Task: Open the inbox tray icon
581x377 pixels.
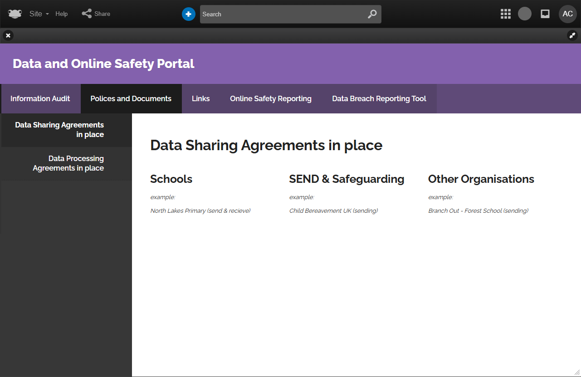Action: pyautogui.click(x=545, y=14)
